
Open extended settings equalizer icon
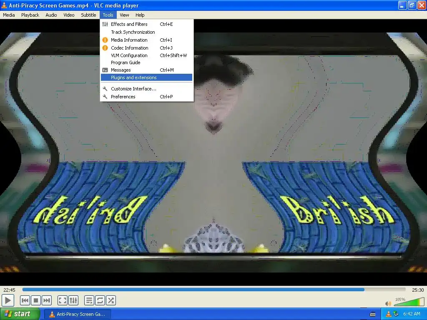point(73,301)
